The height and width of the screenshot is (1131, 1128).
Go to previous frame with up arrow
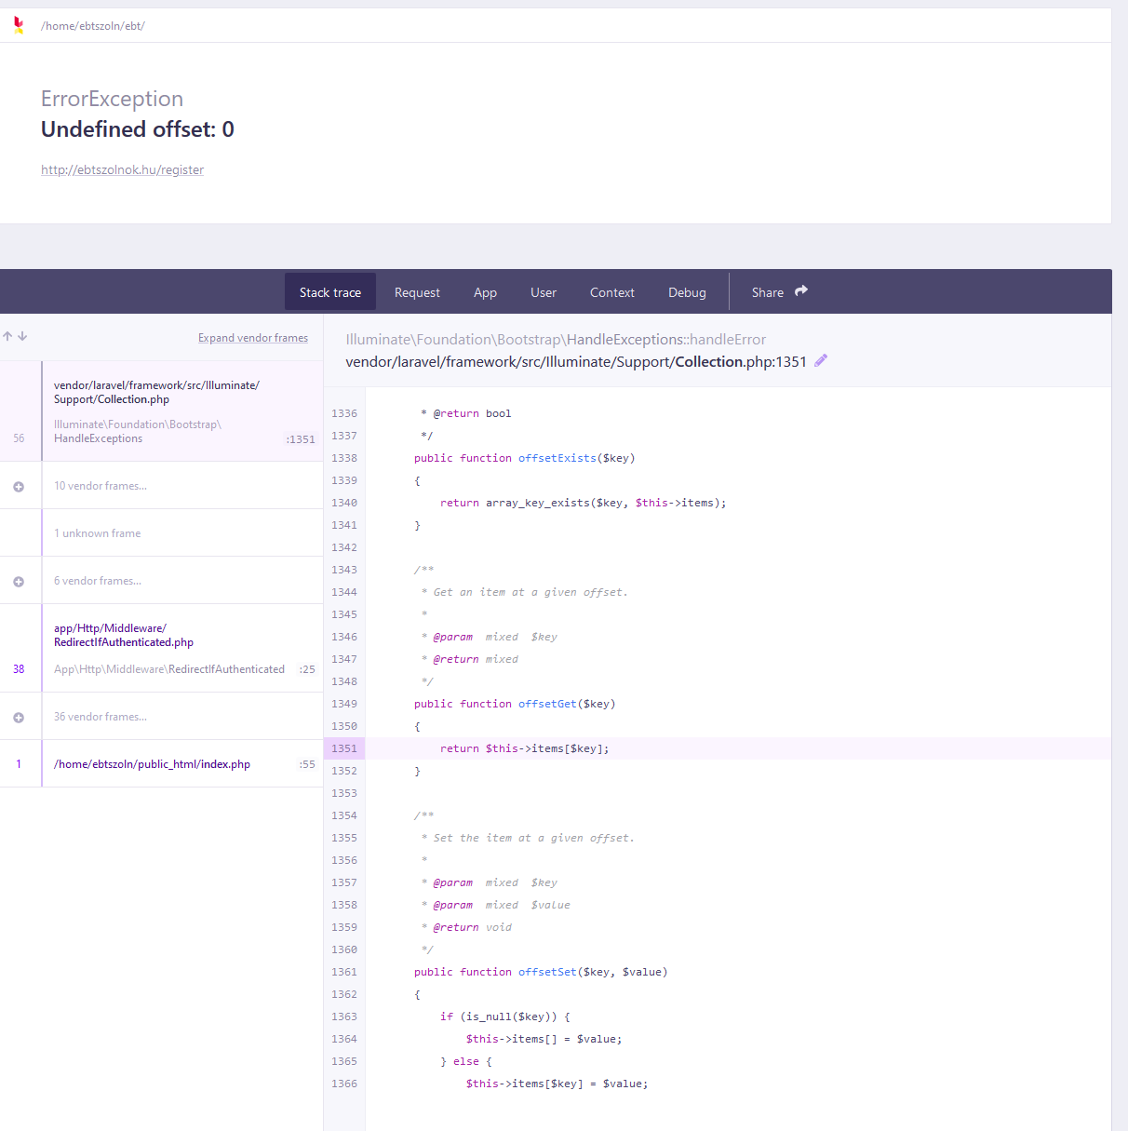pyautogui.click(x=7, y=336)
